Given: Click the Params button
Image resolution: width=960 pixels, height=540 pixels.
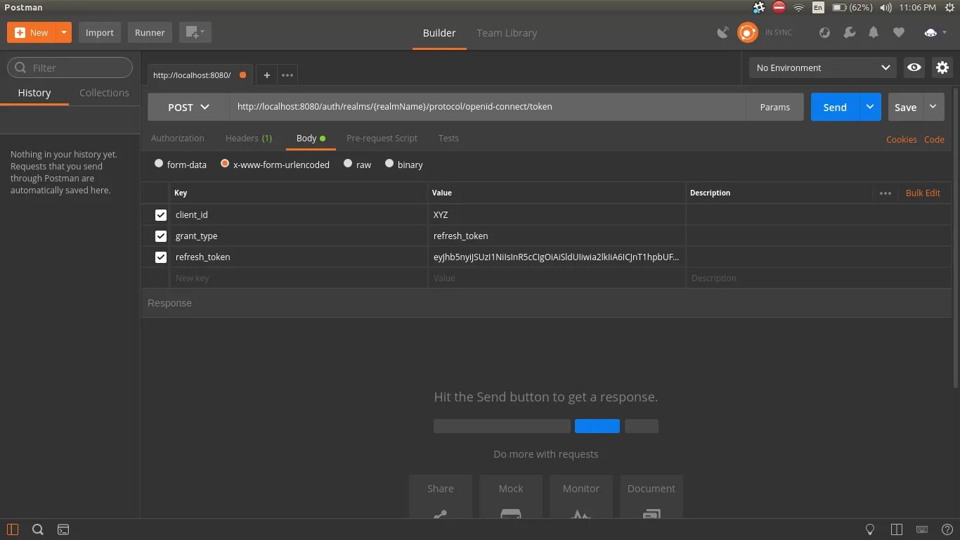Looking at the screenshot, I should (775, 107).
